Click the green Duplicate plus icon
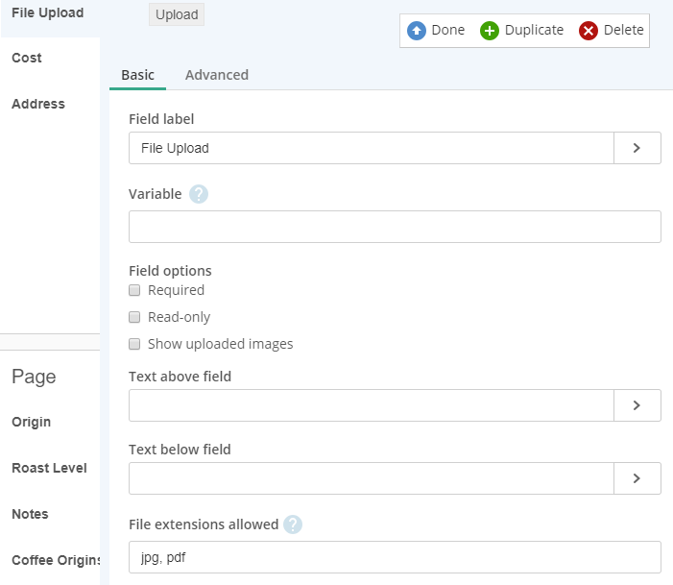673x585 pixels. [x=490, y=31]
